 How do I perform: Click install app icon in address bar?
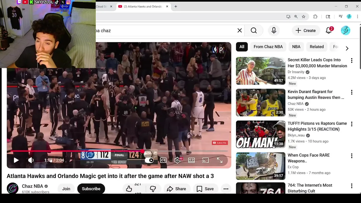coord(288,17)
